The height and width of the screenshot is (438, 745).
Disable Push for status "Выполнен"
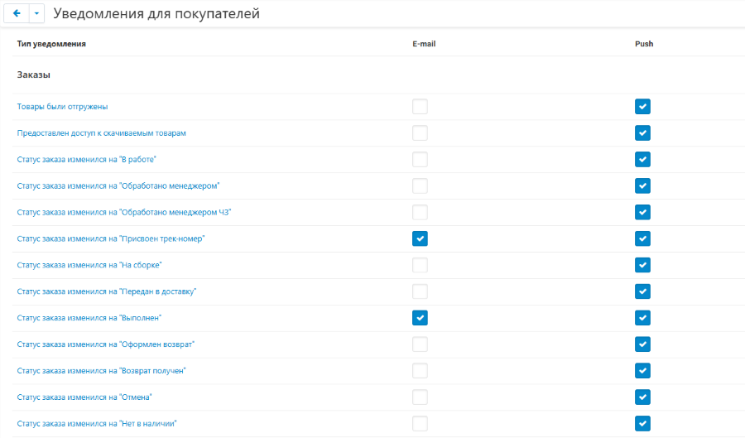pos(643,318)
